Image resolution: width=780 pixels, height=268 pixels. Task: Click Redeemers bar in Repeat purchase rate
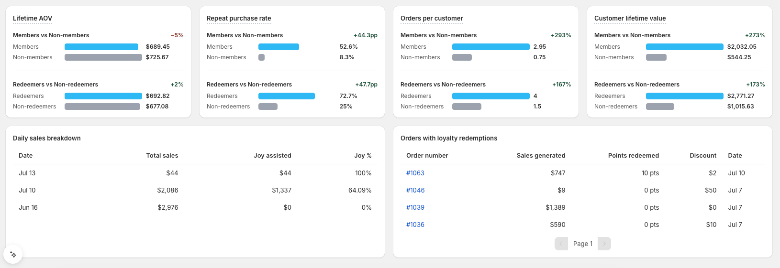[x=287, y=96]
